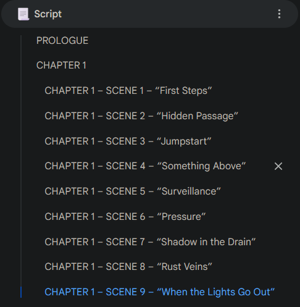The height and width of the screenshot is (307, 300).
Task: Select Scene 4 "Something Above" outline entry
Action: (145, 166)
